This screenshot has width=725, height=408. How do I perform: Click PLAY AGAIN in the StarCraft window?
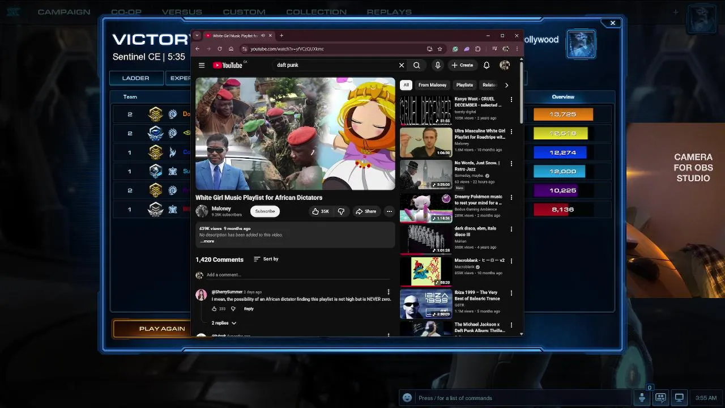(162, 329)
